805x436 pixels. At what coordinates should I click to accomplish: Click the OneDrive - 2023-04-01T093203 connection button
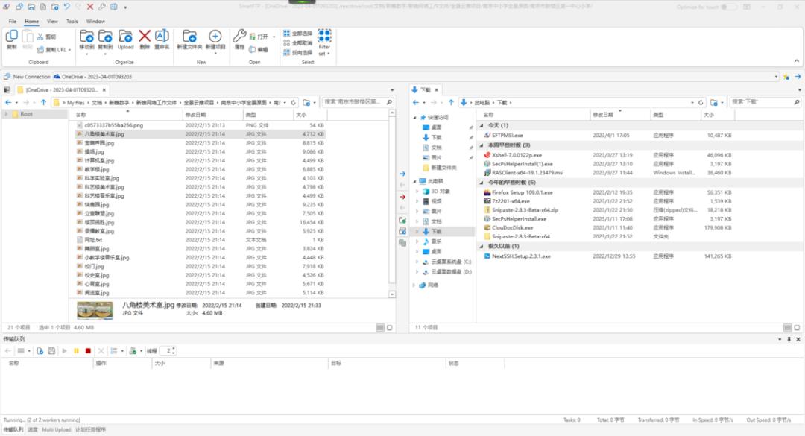coord(92,77)
